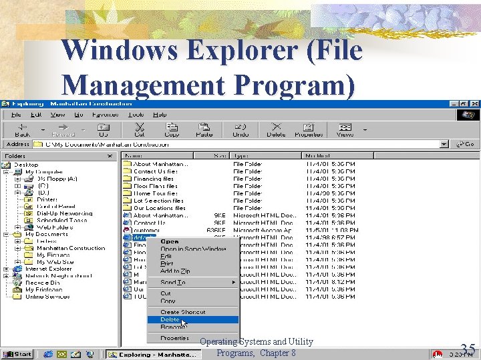This screenshot has width=481, height=360.
Task: Open the View menu
Action: click(57, 115)
